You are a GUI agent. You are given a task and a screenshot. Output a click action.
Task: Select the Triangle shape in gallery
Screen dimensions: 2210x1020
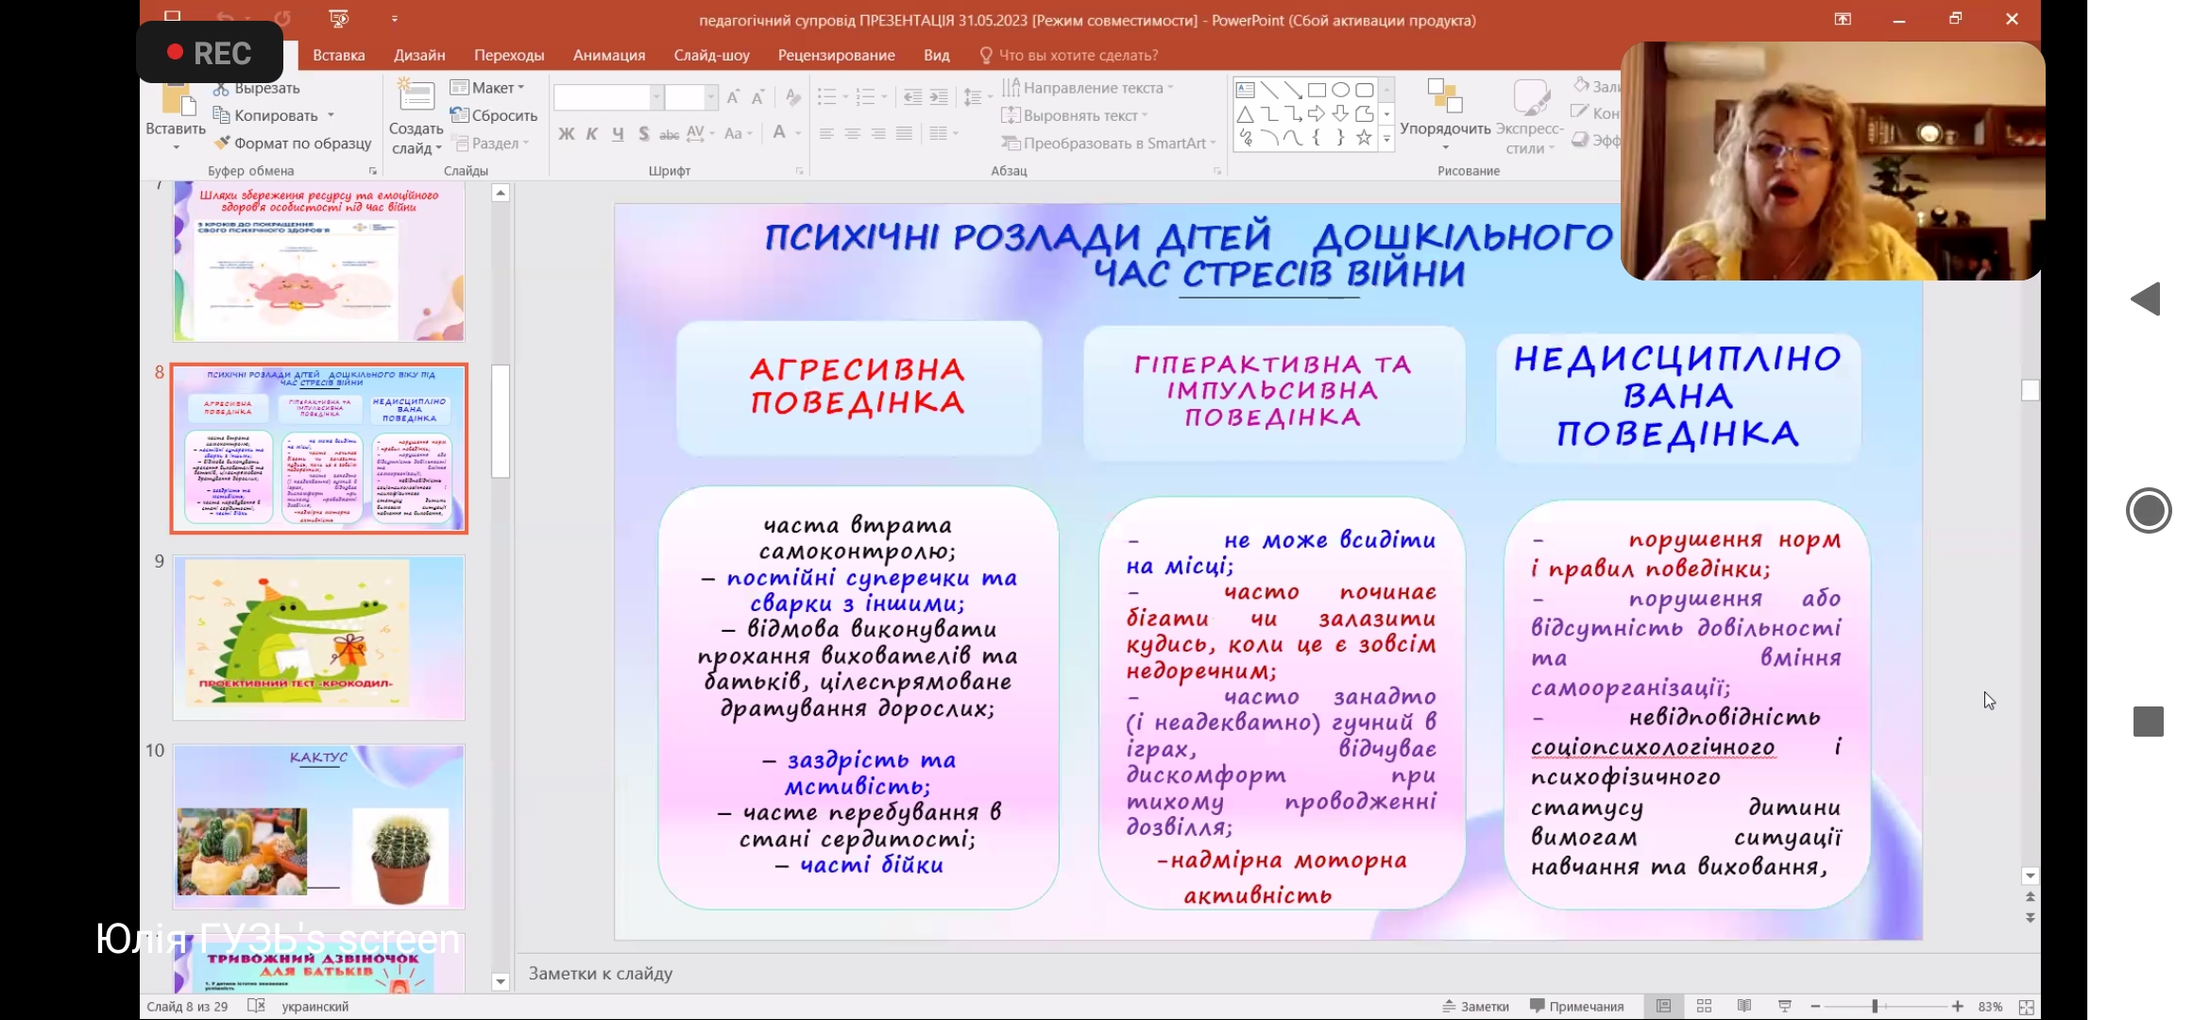pyautogui.click(x=1246, y=114)
